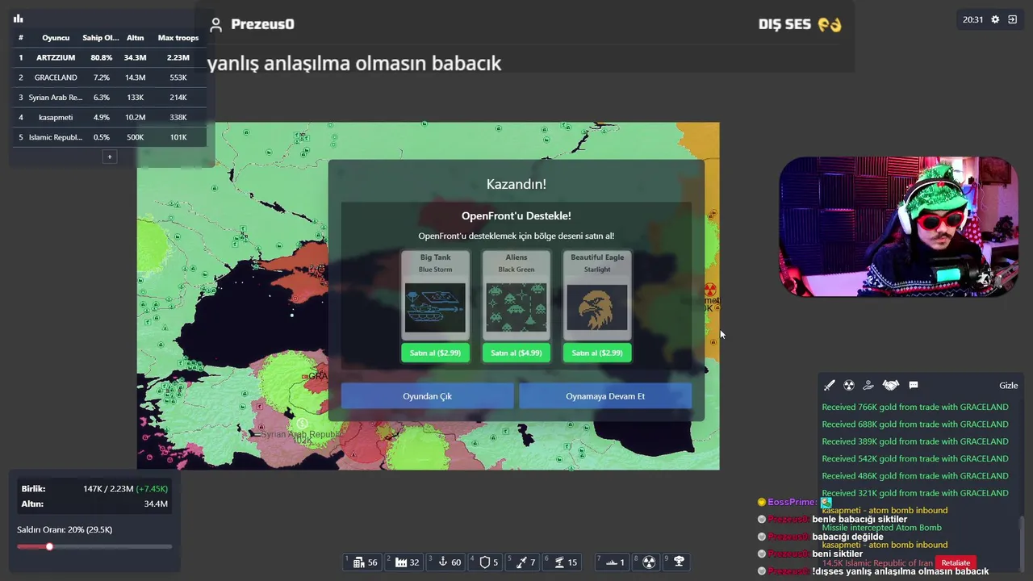Click the OpenFront'u Destekle! heading
Image resolution: width=1033 pixels, height=581 pixels.
click(516, 215)
